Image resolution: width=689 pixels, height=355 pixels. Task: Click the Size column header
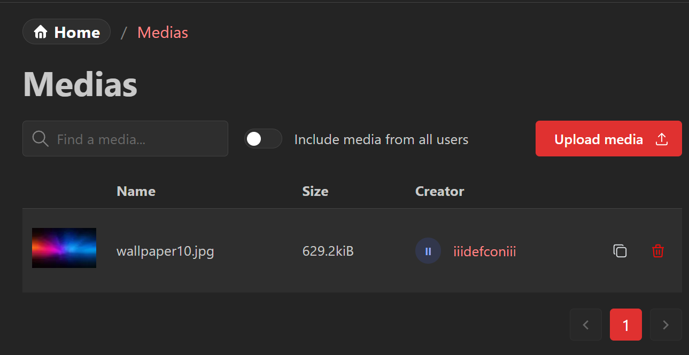coord(315,191)
